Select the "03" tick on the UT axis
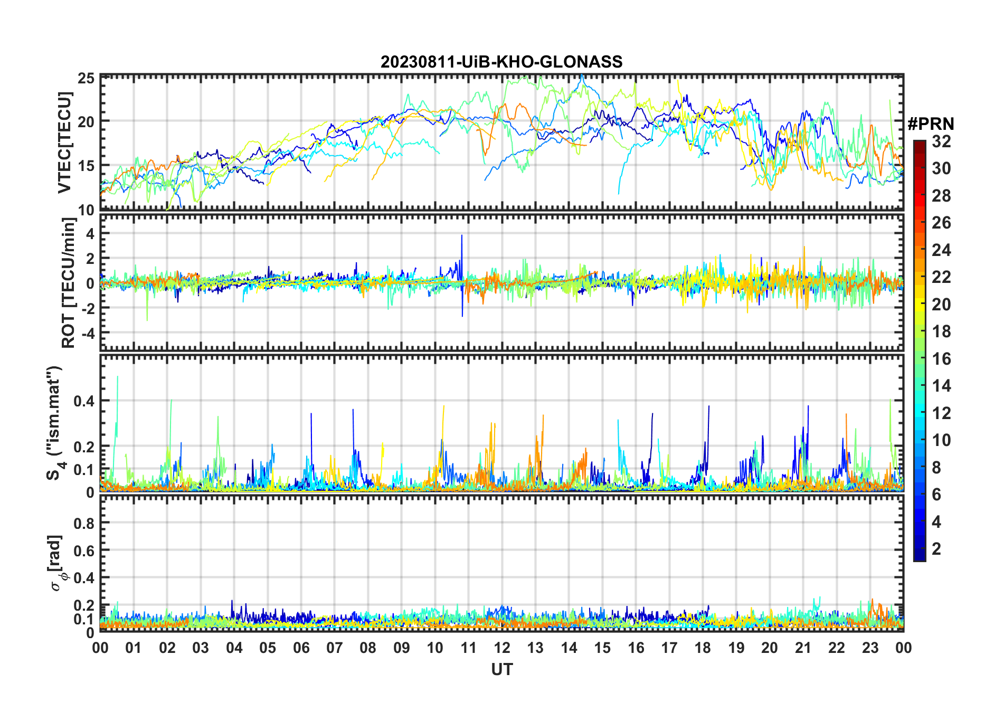The height and width of the screenshot is (702, 1004). click(x=201, y=648)
